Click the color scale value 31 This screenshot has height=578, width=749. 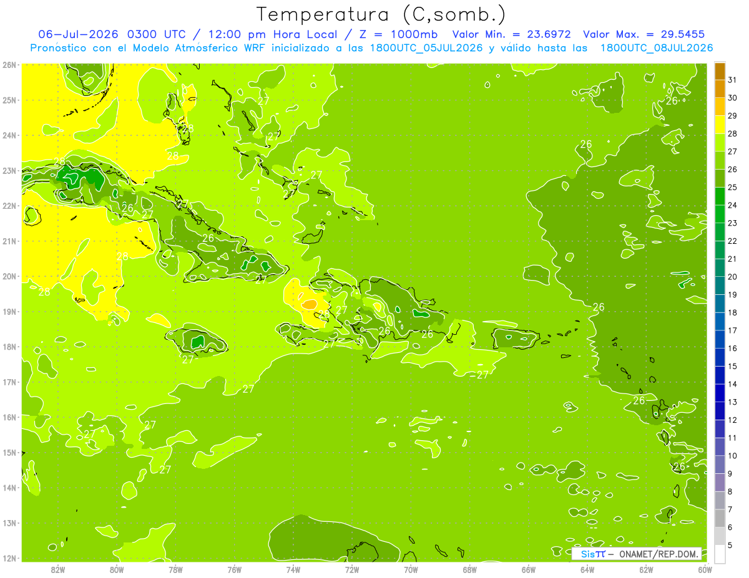tap(733, 80)
